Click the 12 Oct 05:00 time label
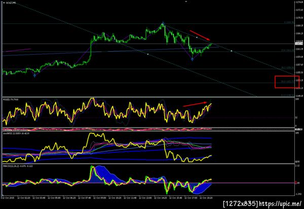304x209 pixels. tap(54, 198)
